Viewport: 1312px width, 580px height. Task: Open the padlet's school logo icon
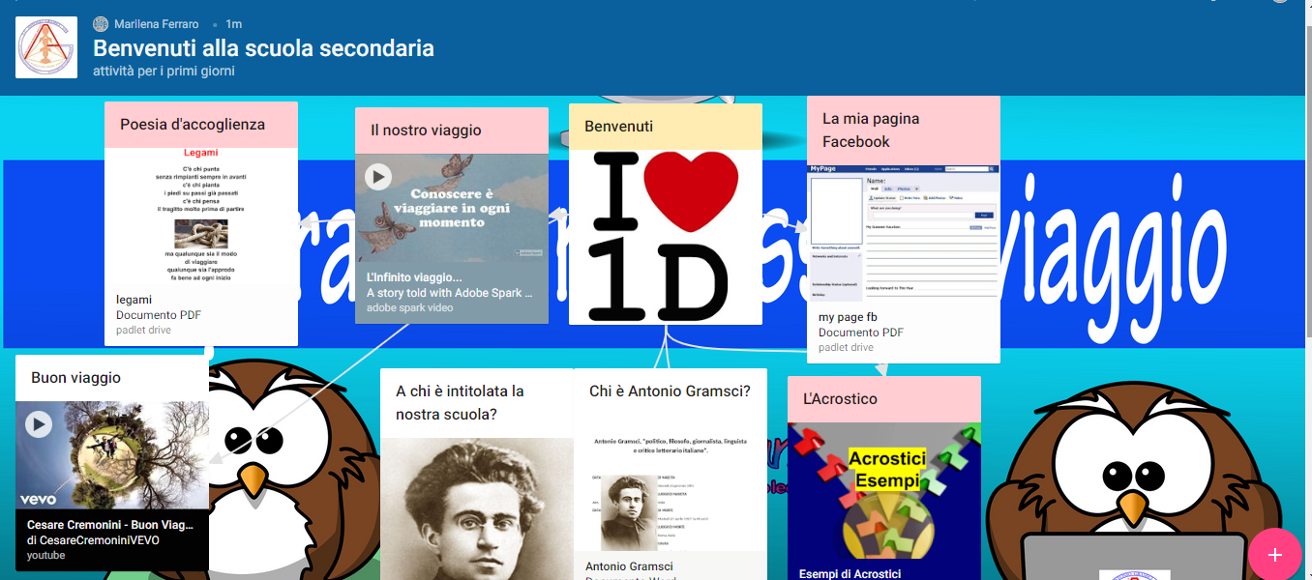click(x=46, y=47)
